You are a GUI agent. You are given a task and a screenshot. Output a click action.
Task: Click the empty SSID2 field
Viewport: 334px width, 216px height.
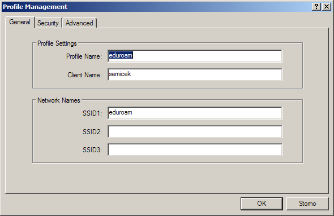195,131
